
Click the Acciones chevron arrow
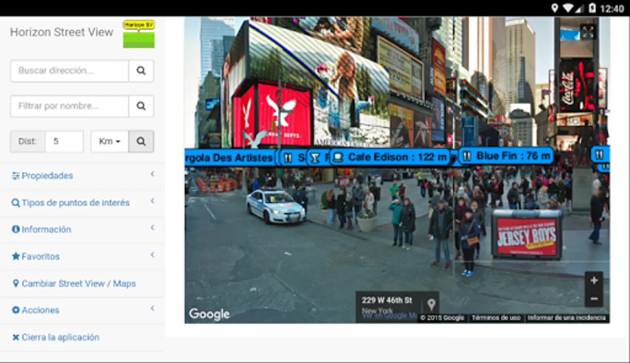(x=152, y=308)
